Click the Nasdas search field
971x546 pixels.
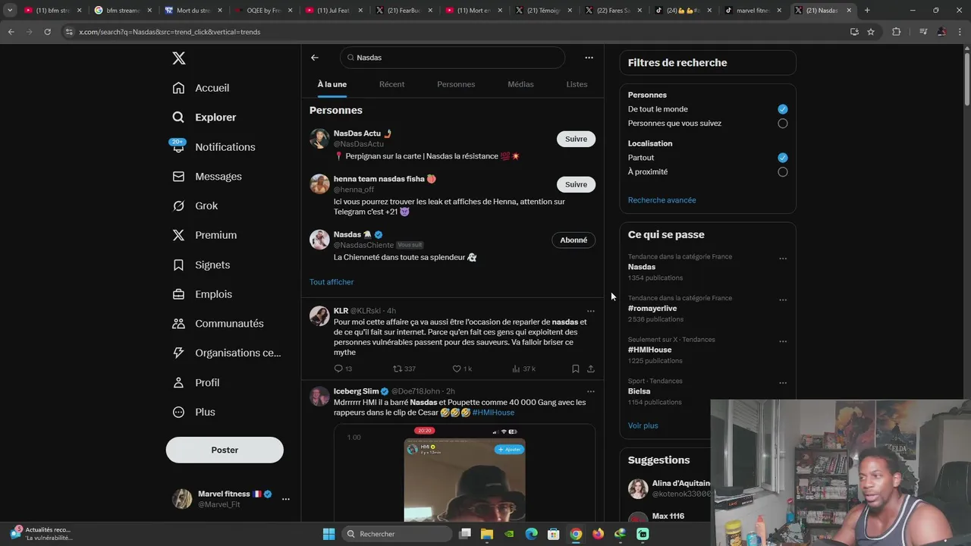pyautogui.click(x=452, y=58)
